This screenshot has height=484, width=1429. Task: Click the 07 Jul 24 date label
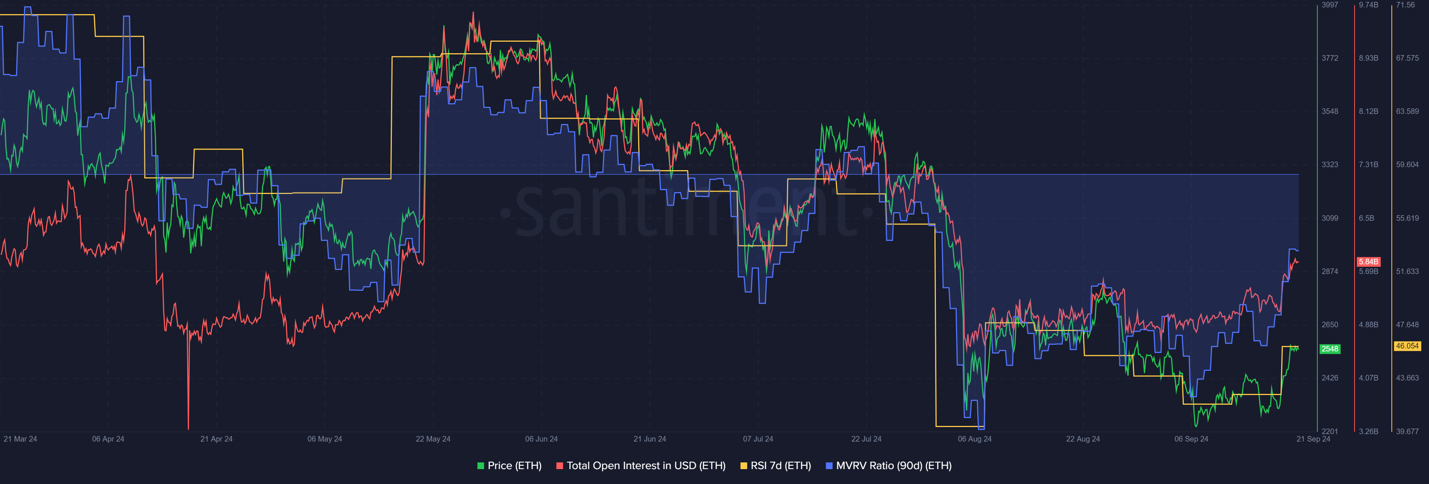click(758, 439)
